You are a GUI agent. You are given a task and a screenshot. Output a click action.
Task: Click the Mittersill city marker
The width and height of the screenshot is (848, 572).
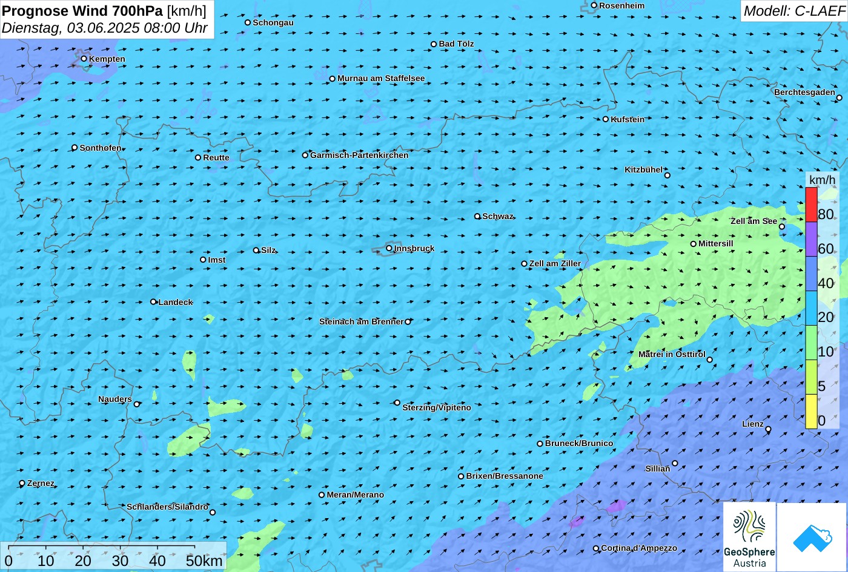(694, 244)
